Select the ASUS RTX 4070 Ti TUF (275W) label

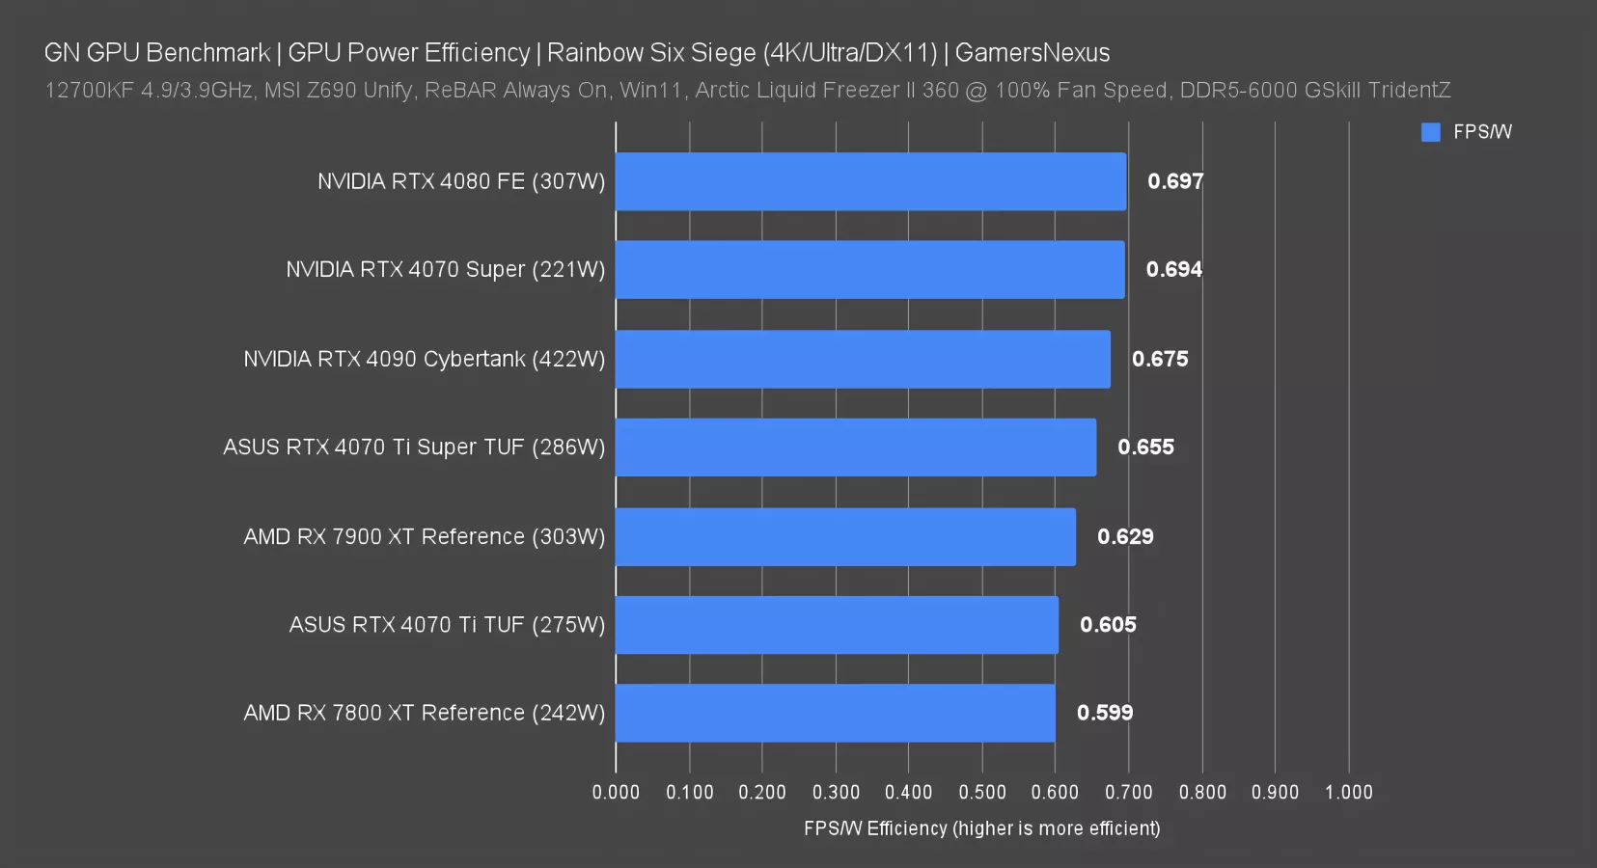(447, 625)
